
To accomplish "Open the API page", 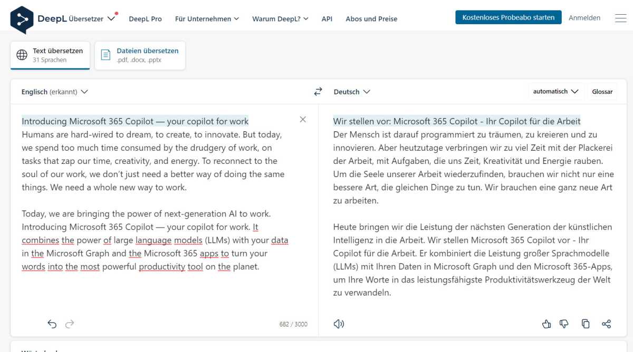I will pos(327,18).
